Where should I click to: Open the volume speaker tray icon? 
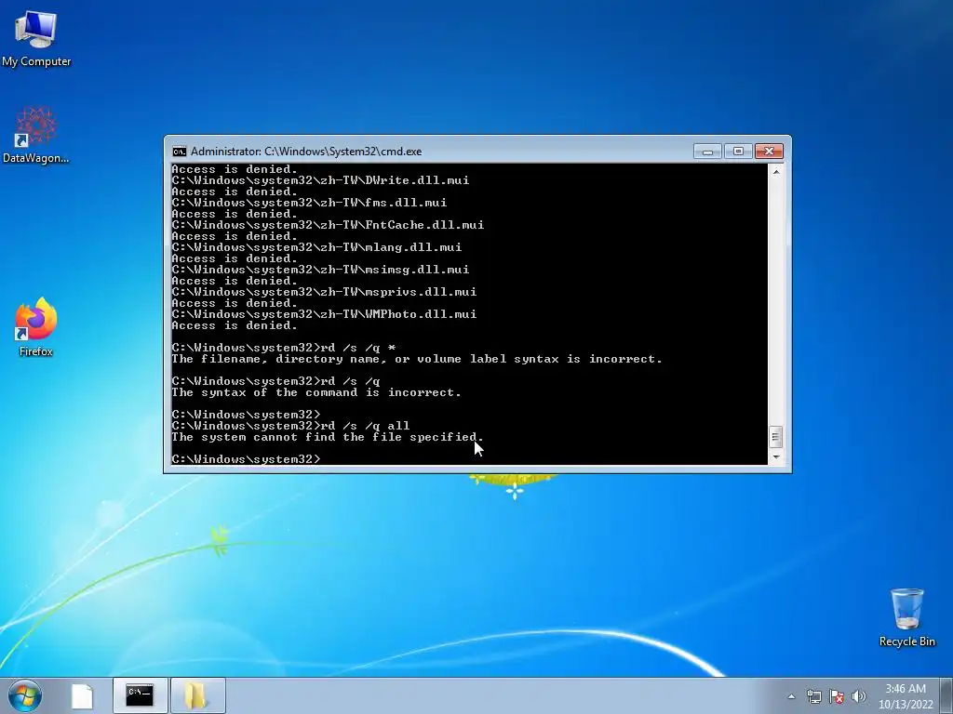pyautogui.click(x=858, y=696)
